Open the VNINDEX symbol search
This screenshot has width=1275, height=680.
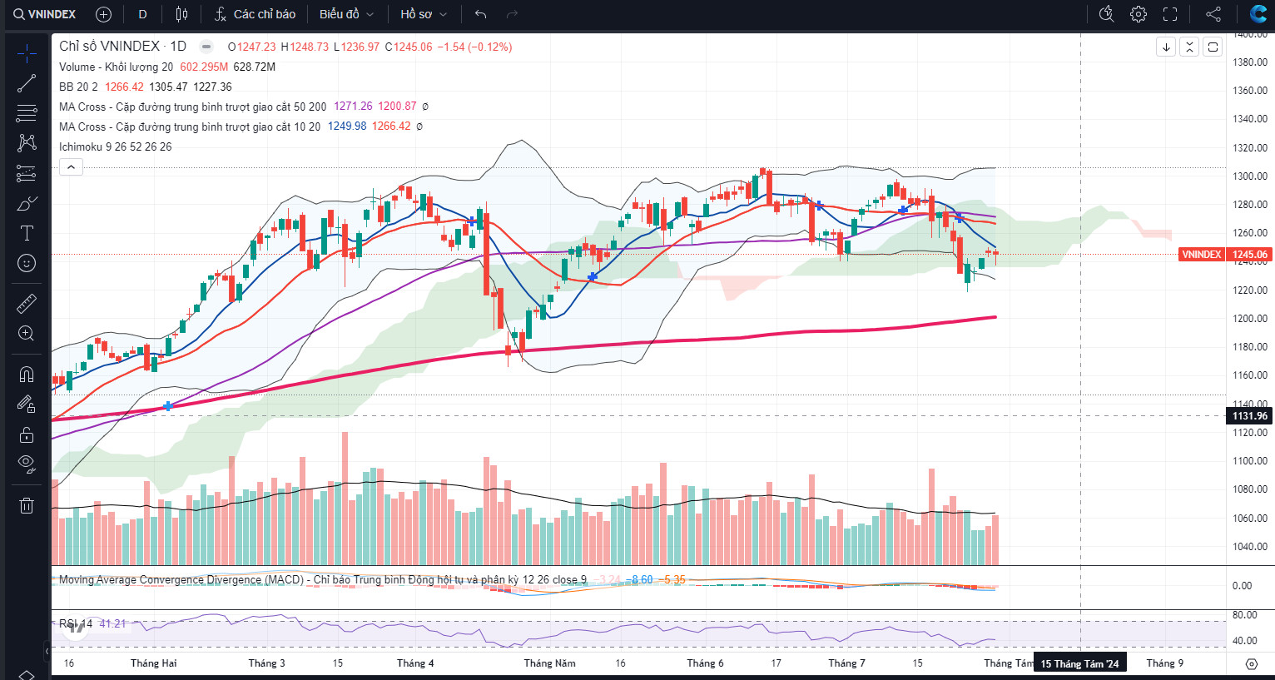pyautogui.click(x=45, y=14)
